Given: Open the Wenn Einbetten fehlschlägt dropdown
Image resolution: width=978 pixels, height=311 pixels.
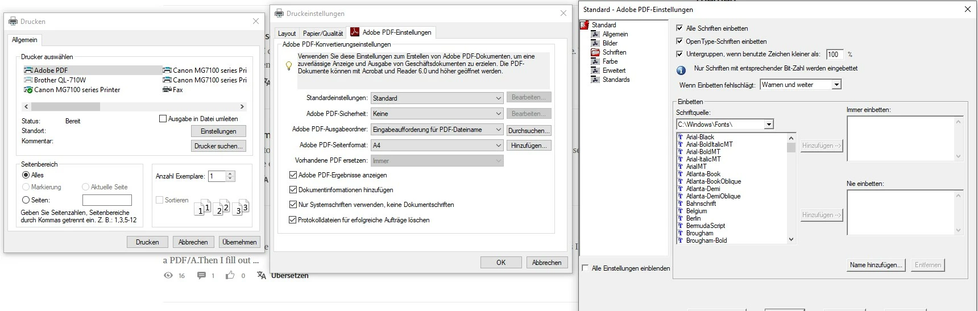Looking at the screenshot, I should click(x=800, y=85).
